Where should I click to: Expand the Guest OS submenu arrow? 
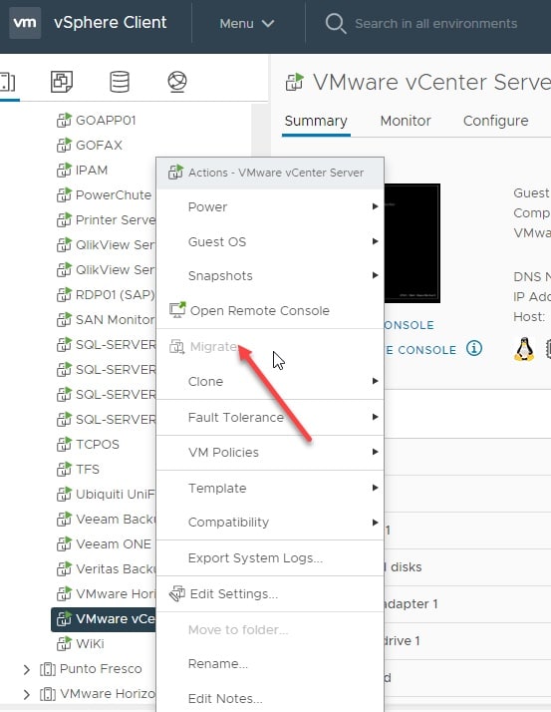(x=375, y=241)
